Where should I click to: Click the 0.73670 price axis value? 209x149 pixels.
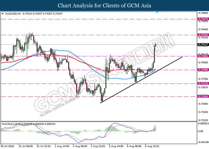click(203, 87)
